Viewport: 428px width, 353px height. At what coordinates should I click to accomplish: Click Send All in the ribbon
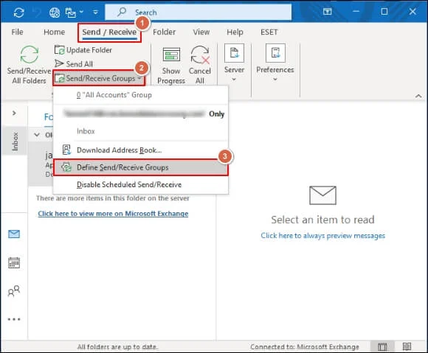coord(74,64)
